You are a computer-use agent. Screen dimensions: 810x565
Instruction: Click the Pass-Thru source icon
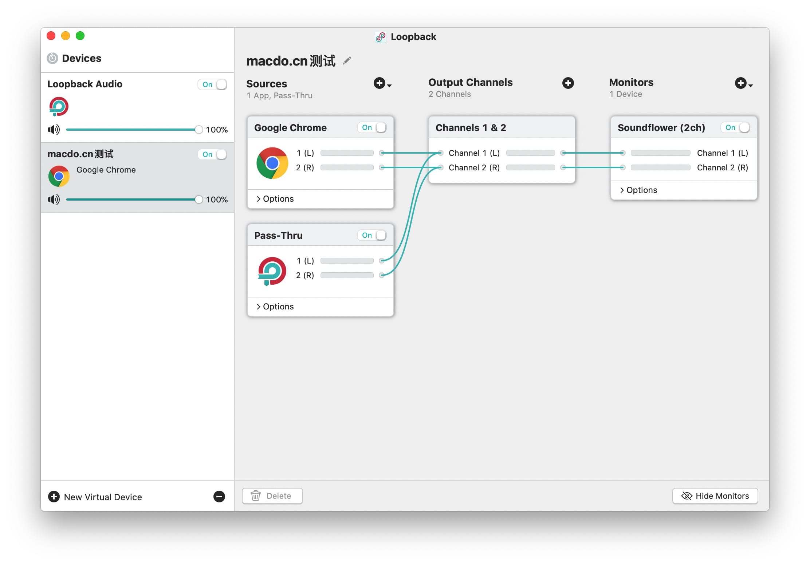coord(272,271)
